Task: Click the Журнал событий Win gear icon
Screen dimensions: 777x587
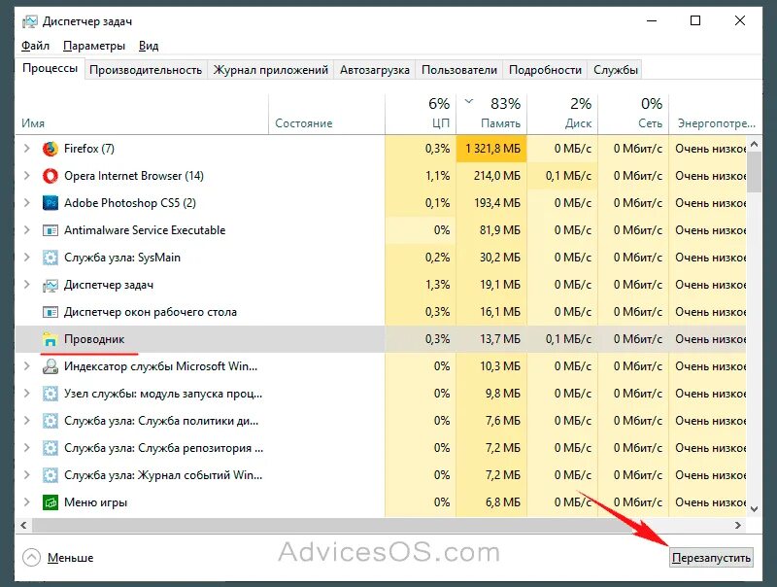Action: 51,475
